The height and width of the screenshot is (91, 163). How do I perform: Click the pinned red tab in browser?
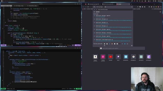(86, 4)
